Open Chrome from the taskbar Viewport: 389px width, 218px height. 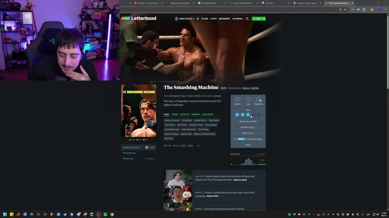112,214
